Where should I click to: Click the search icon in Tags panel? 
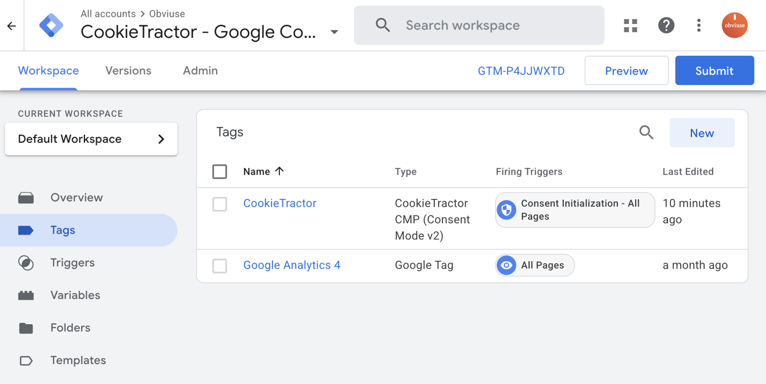[x=646, y=133]
